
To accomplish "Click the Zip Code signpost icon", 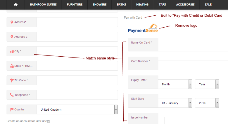I will click(x=12, y=80).
